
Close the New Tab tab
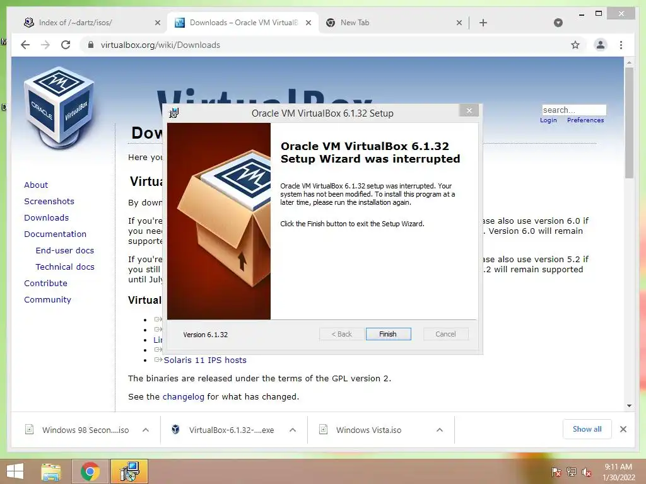(459, 23)
